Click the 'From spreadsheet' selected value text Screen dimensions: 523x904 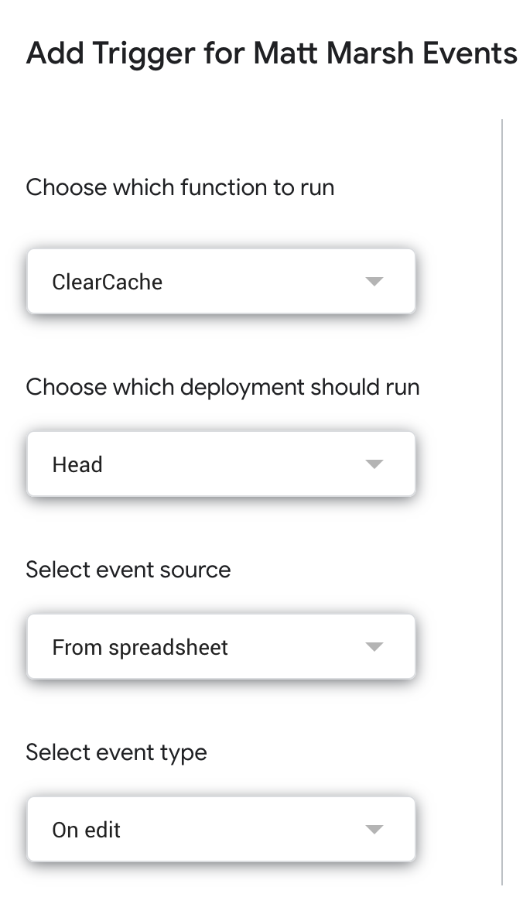[x=140, y=647]
